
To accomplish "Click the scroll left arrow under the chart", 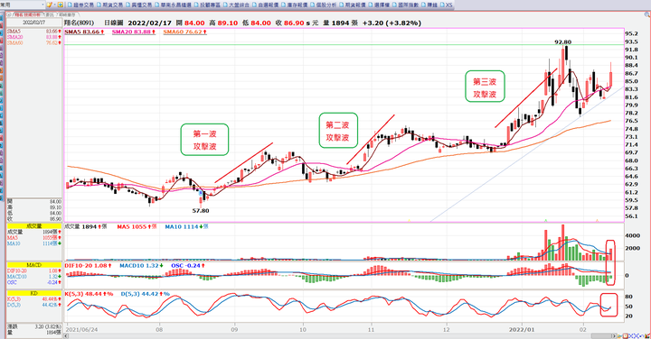I will pos(66,335).
